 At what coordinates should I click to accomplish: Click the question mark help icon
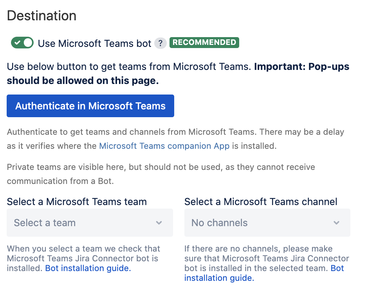click(x=160, y=43)
